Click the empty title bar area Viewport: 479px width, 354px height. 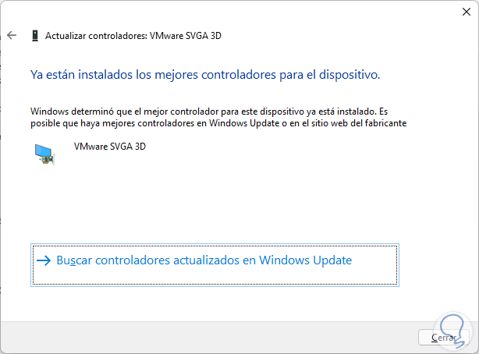234,12
